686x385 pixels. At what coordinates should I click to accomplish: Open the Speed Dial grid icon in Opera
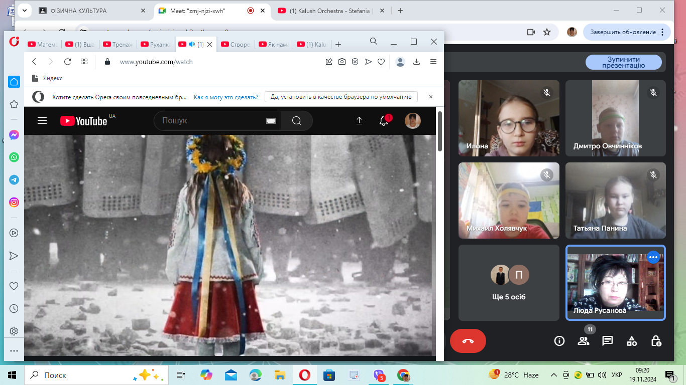[84, 62]
